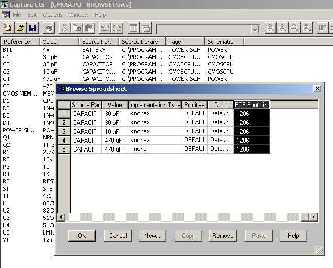The height and width of the screenshot is (268, 333).
Task: Open the Edit menu
Action: (x=32, y=15)
